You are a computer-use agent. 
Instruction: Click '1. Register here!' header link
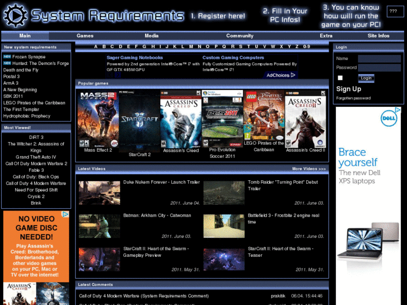tap(218, 16)
